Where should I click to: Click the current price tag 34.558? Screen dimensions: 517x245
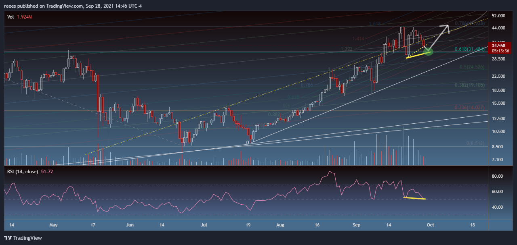click(x=498, y=46)
